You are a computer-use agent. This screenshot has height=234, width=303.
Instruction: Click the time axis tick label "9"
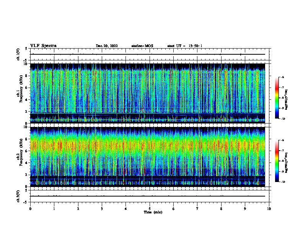[x=245, y=209]
